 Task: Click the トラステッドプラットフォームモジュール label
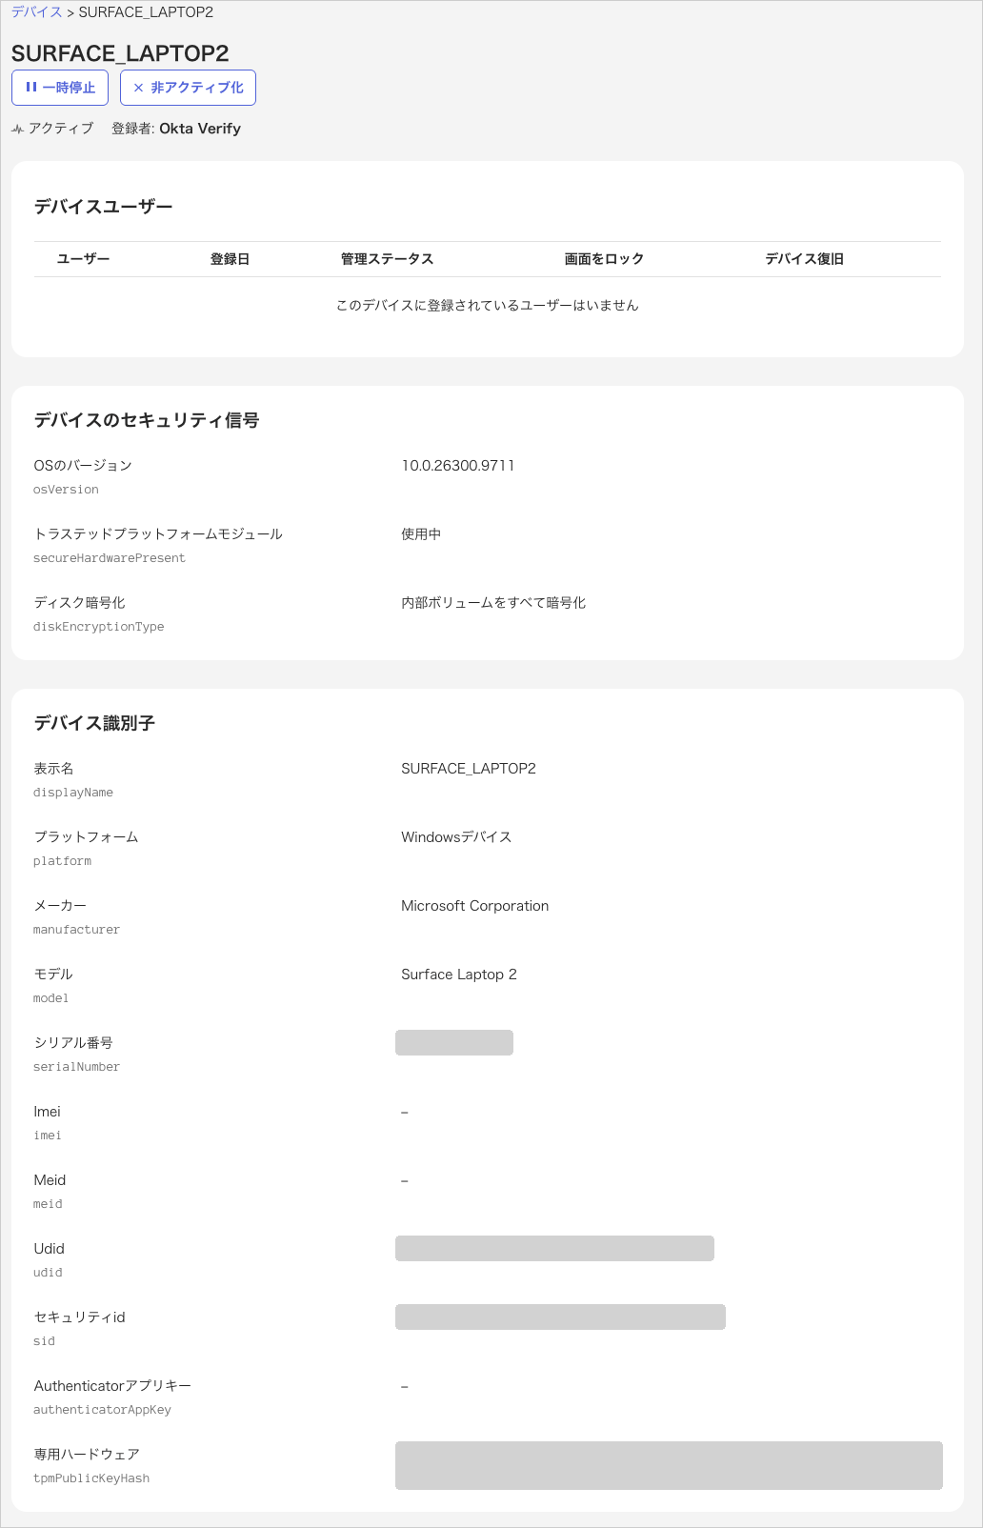pos(158,534)
